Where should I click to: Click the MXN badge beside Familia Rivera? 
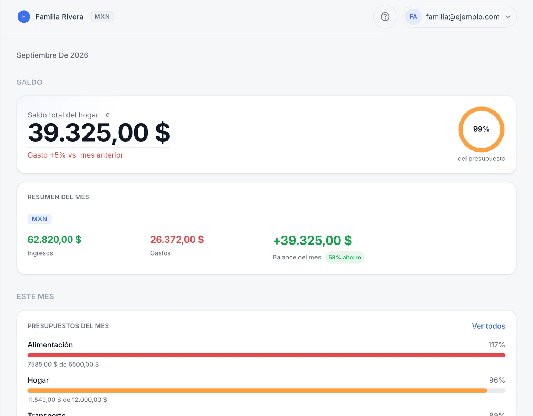pos(102,17)
